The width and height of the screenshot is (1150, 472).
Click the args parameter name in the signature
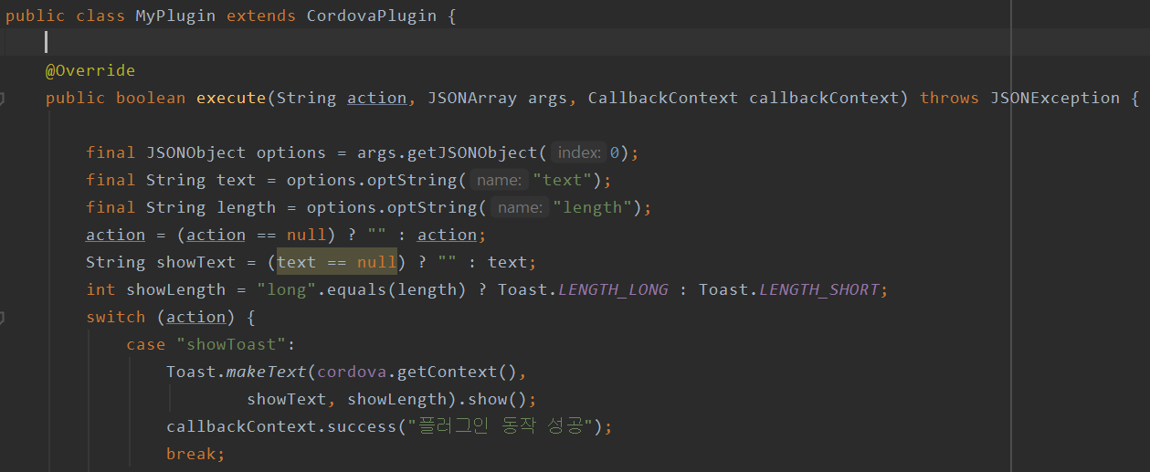point(547,98)
